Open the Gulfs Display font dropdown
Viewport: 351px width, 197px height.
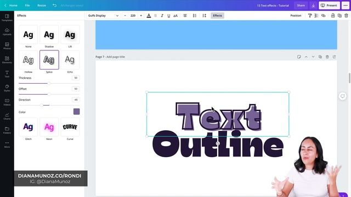point(103,16)
